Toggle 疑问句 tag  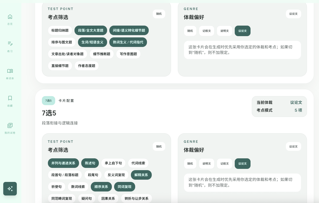[87, 198]
